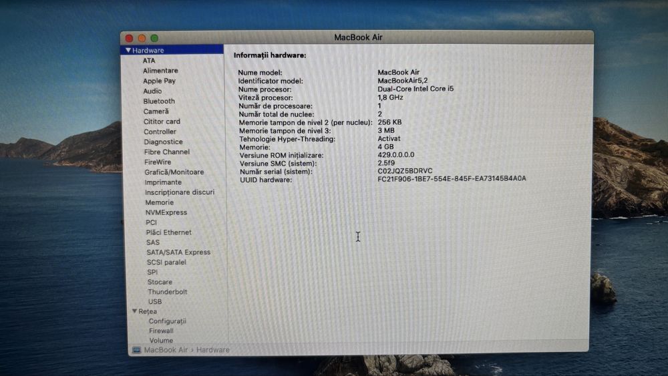Click the Dual-Core Intel Core i5 value
Screen dimensions: 668x376
pos(415,89)
